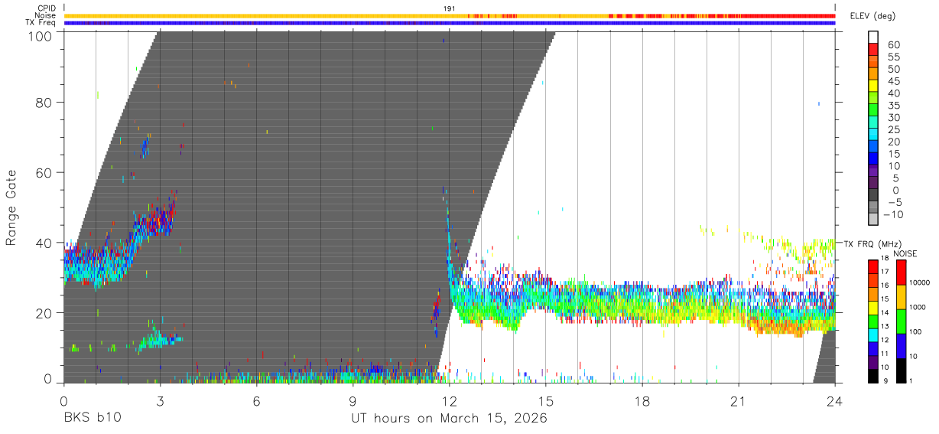Click the red top segment of ELEV colorbar

873,48
